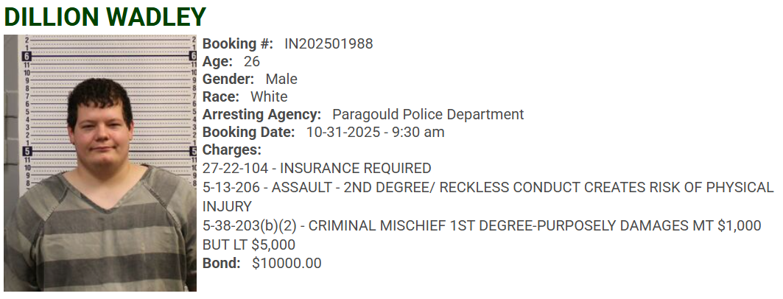
Task: Select the age value 26
Action: (x=252, y=61)
